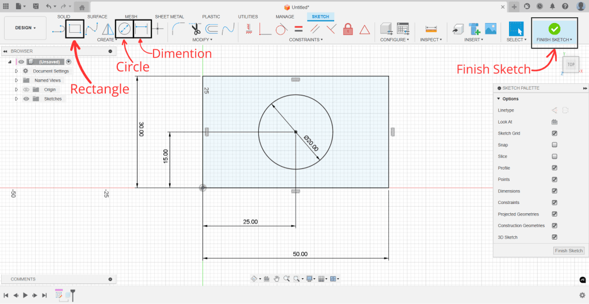The width and height of the screenshot is (589, 304).
Task: Click Finish Sketch button in Sketch Palette
Action: click(568, 251)
